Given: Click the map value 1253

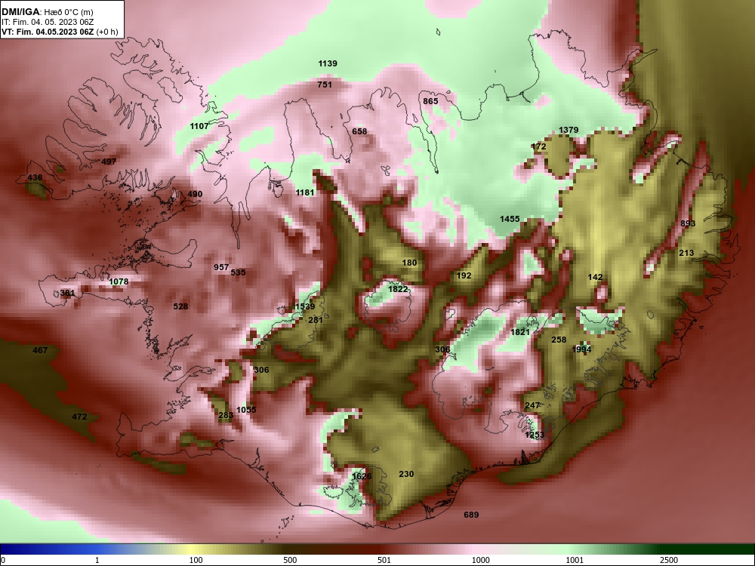Looking at the screenshot, I should tap(535, 435).
